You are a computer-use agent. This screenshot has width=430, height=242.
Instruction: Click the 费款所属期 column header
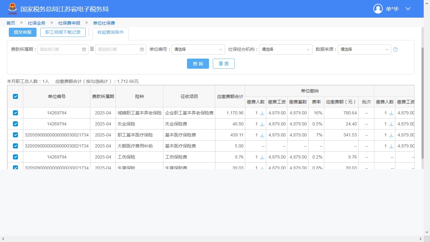pos(103,96)
